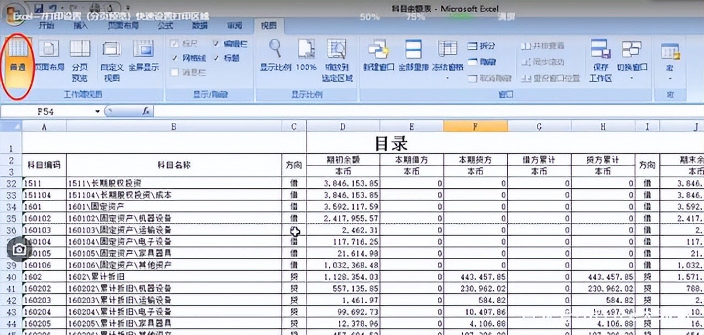This screenshot has height=335, width=704.
Task: Open the Name Box dropdown arrow
Action: tap(98, 111)
